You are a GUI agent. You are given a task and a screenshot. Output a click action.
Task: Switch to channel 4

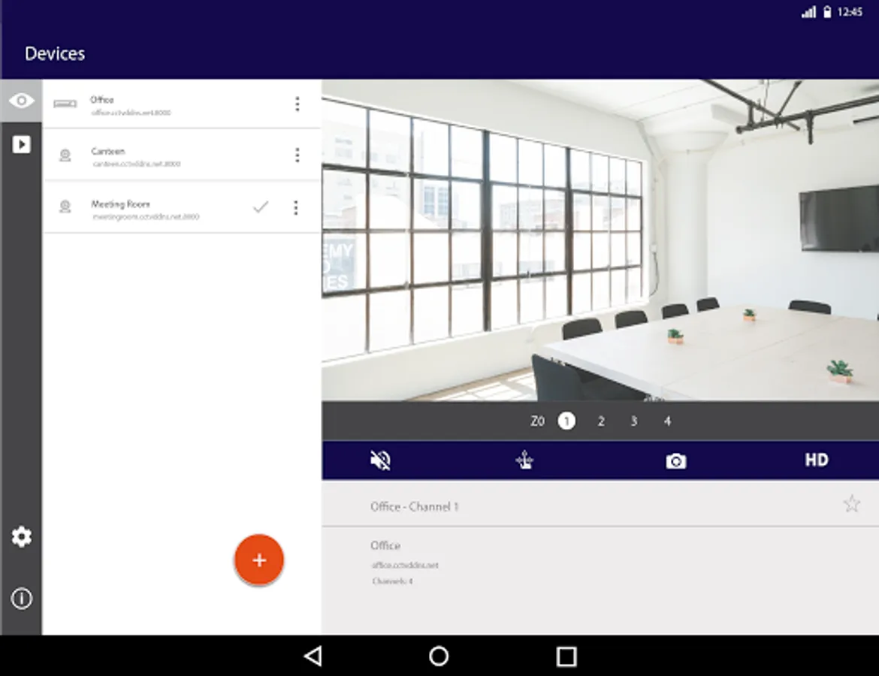pyautogui.click(x=667, y=421)
